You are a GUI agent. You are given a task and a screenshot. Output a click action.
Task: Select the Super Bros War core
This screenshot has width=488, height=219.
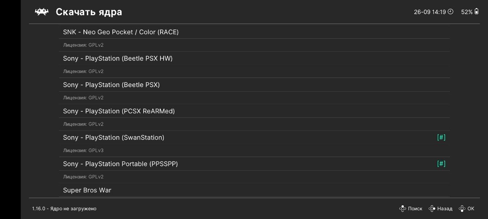87,190
